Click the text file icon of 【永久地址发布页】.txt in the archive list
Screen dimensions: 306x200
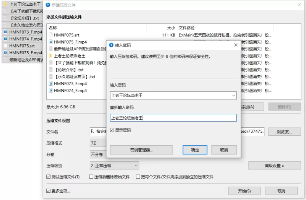[x=50, y=77]
